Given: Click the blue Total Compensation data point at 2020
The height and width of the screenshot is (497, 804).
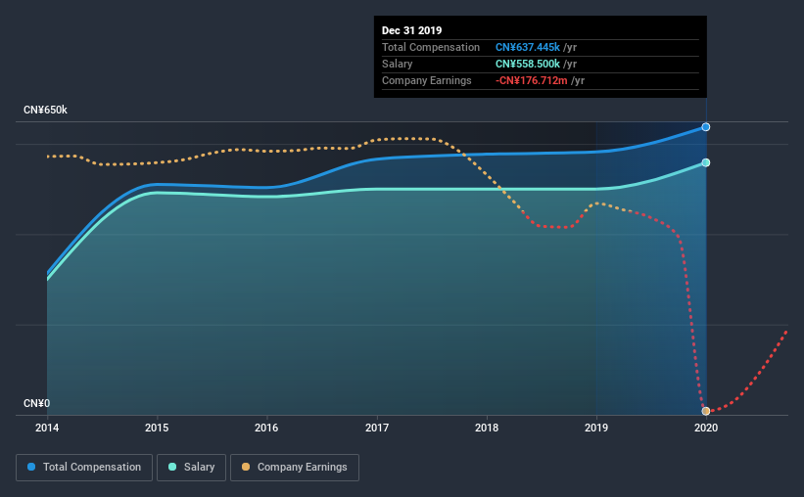Looking at the screenshot, I should (x=706, y=127).
